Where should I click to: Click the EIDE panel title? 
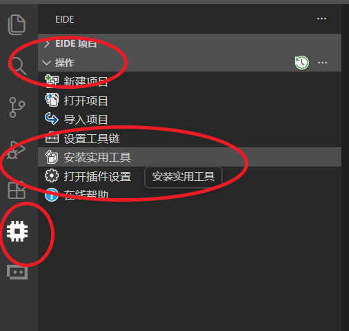click(x=65, y=19)
